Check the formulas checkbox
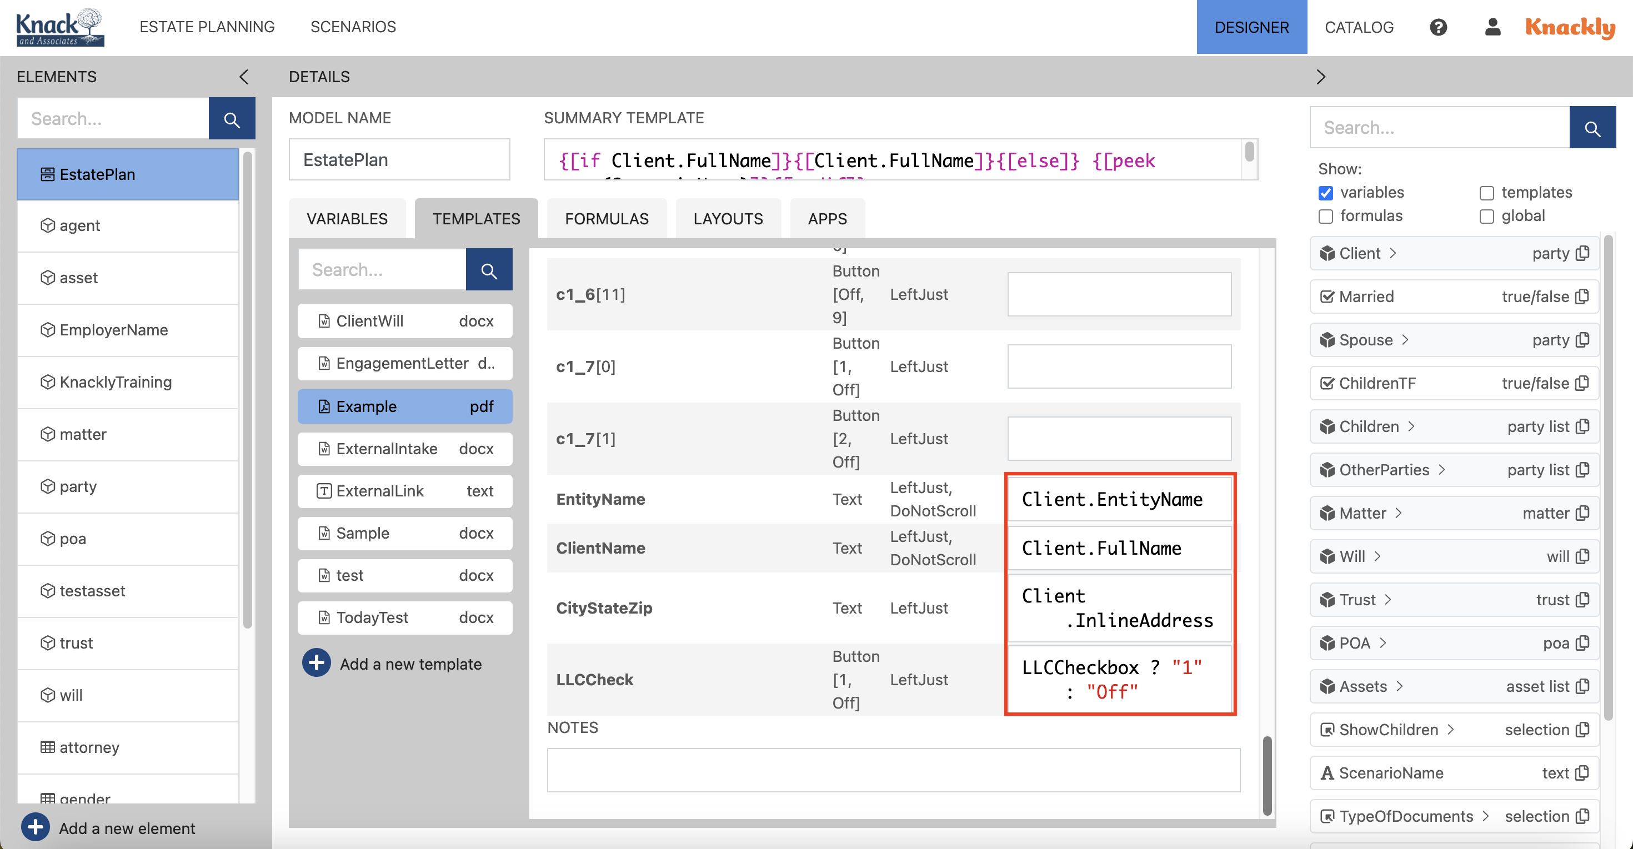 click(1325, 216)
